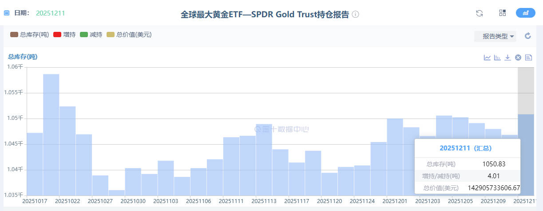This screenshot has width=543, height=211.
Task: Click the x-axis label 20251113
Action: click(264, 201)
